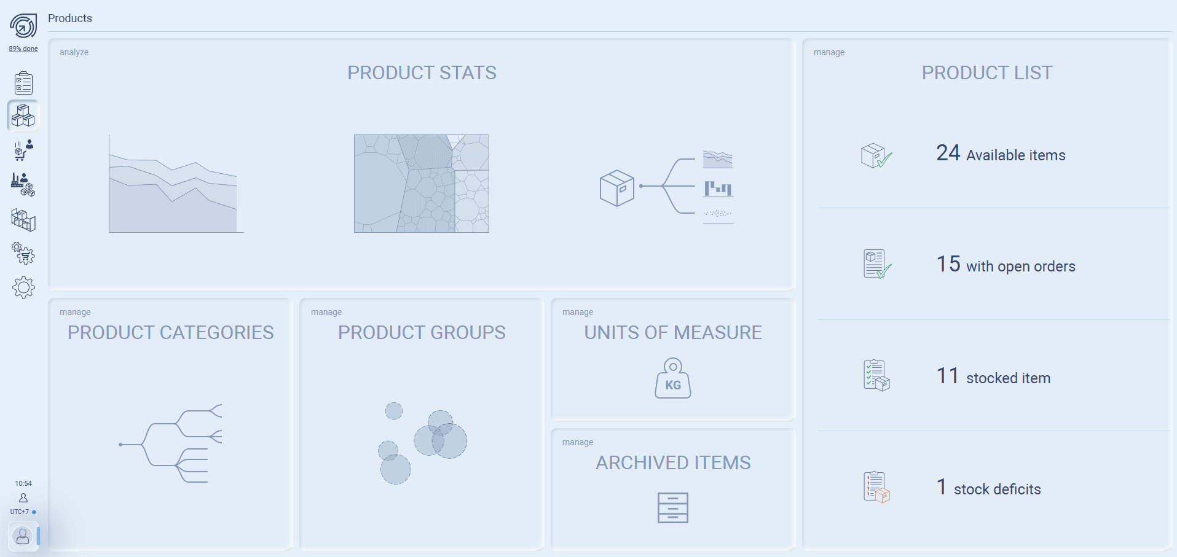View the 11 stocked item entry
The image size is (1177, 557).
point(993,377)
